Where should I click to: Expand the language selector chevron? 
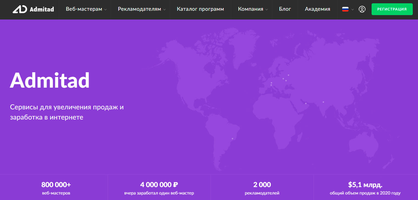(x=353, y=10)
